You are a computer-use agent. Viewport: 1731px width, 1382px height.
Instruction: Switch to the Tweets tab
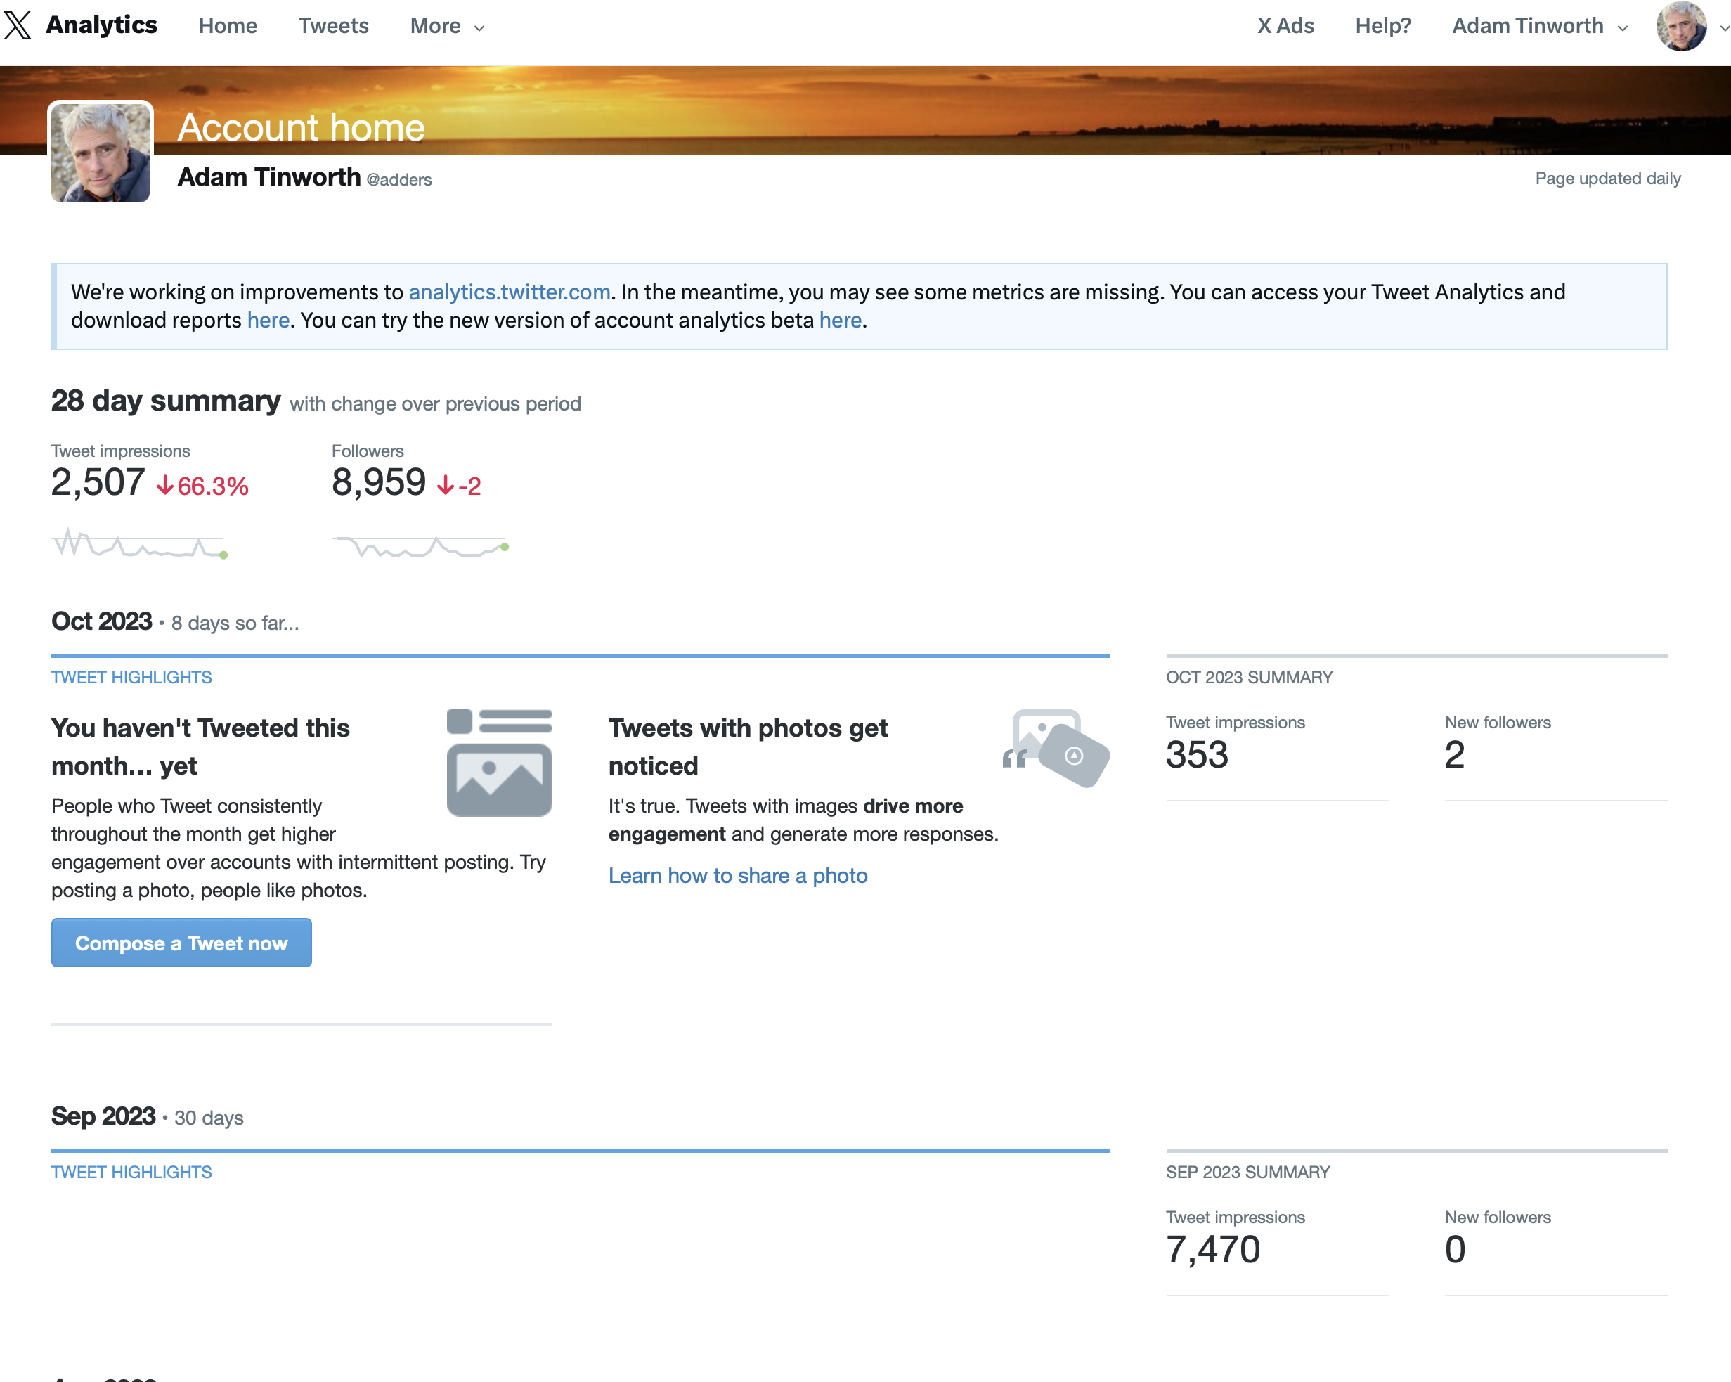(x=333, y=26)
